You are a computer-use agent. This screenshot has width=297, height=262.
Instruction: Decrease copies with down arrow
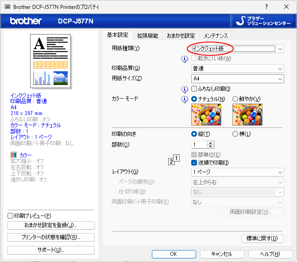pyautogui.click(x=210, y=146)
